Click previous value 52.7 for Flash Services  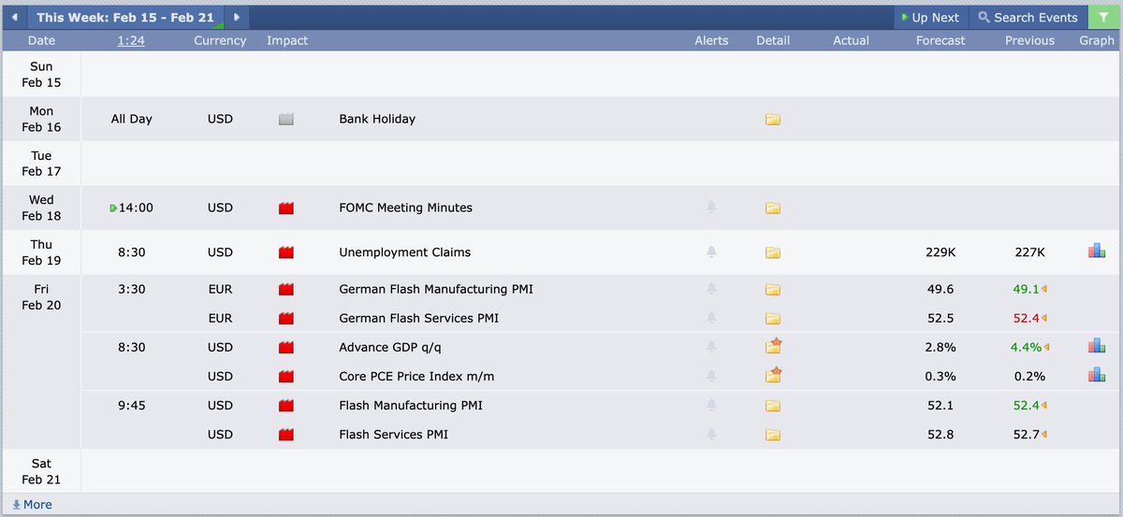[1027, 435]
